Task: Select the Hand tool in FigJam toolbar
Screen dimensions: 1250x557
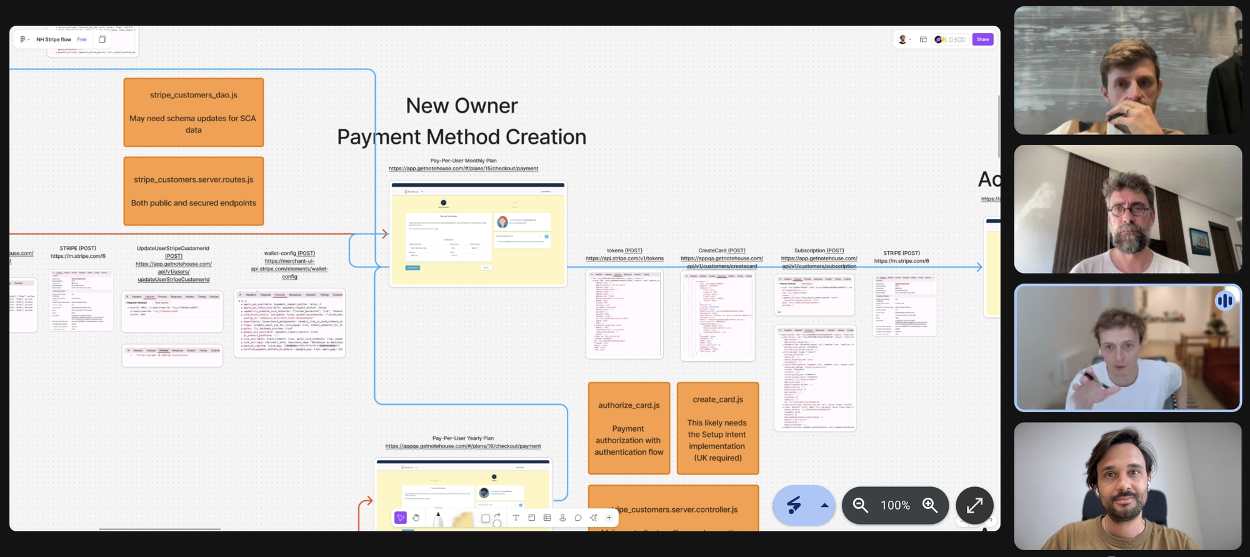Action: pos(416,518)
